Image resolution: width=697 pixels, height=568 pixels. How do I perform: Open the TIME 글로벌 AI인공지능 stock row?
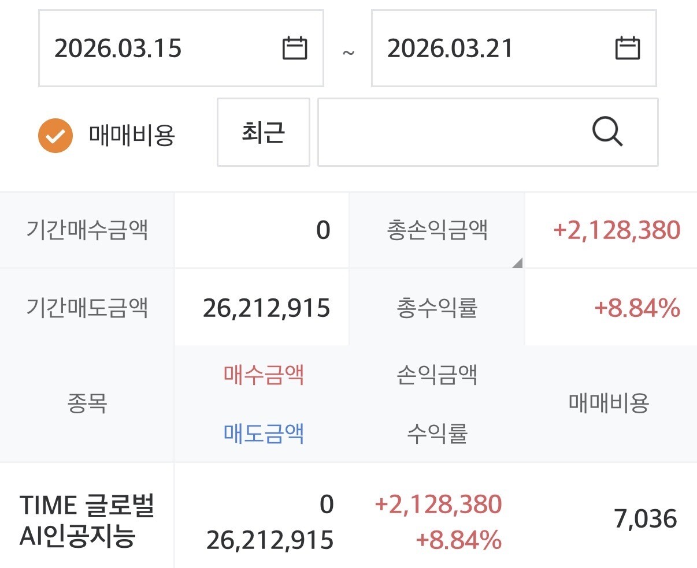pos(87,521)
